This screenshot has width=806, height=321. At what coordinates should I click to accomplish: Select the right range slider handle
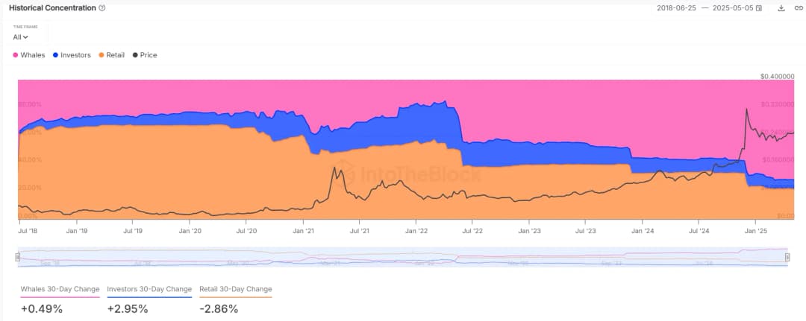tap(787, 257)
